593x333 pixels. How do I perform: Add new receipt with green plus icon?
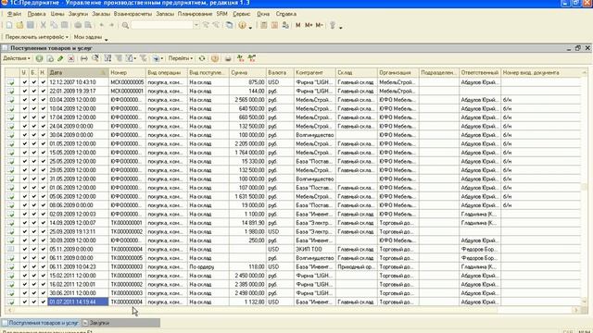39,58
